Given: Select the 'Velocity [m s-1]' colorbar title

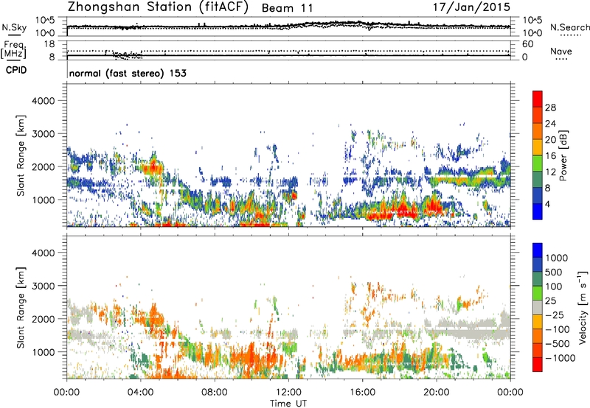Looking at the screenshot, I should [583, 307].
